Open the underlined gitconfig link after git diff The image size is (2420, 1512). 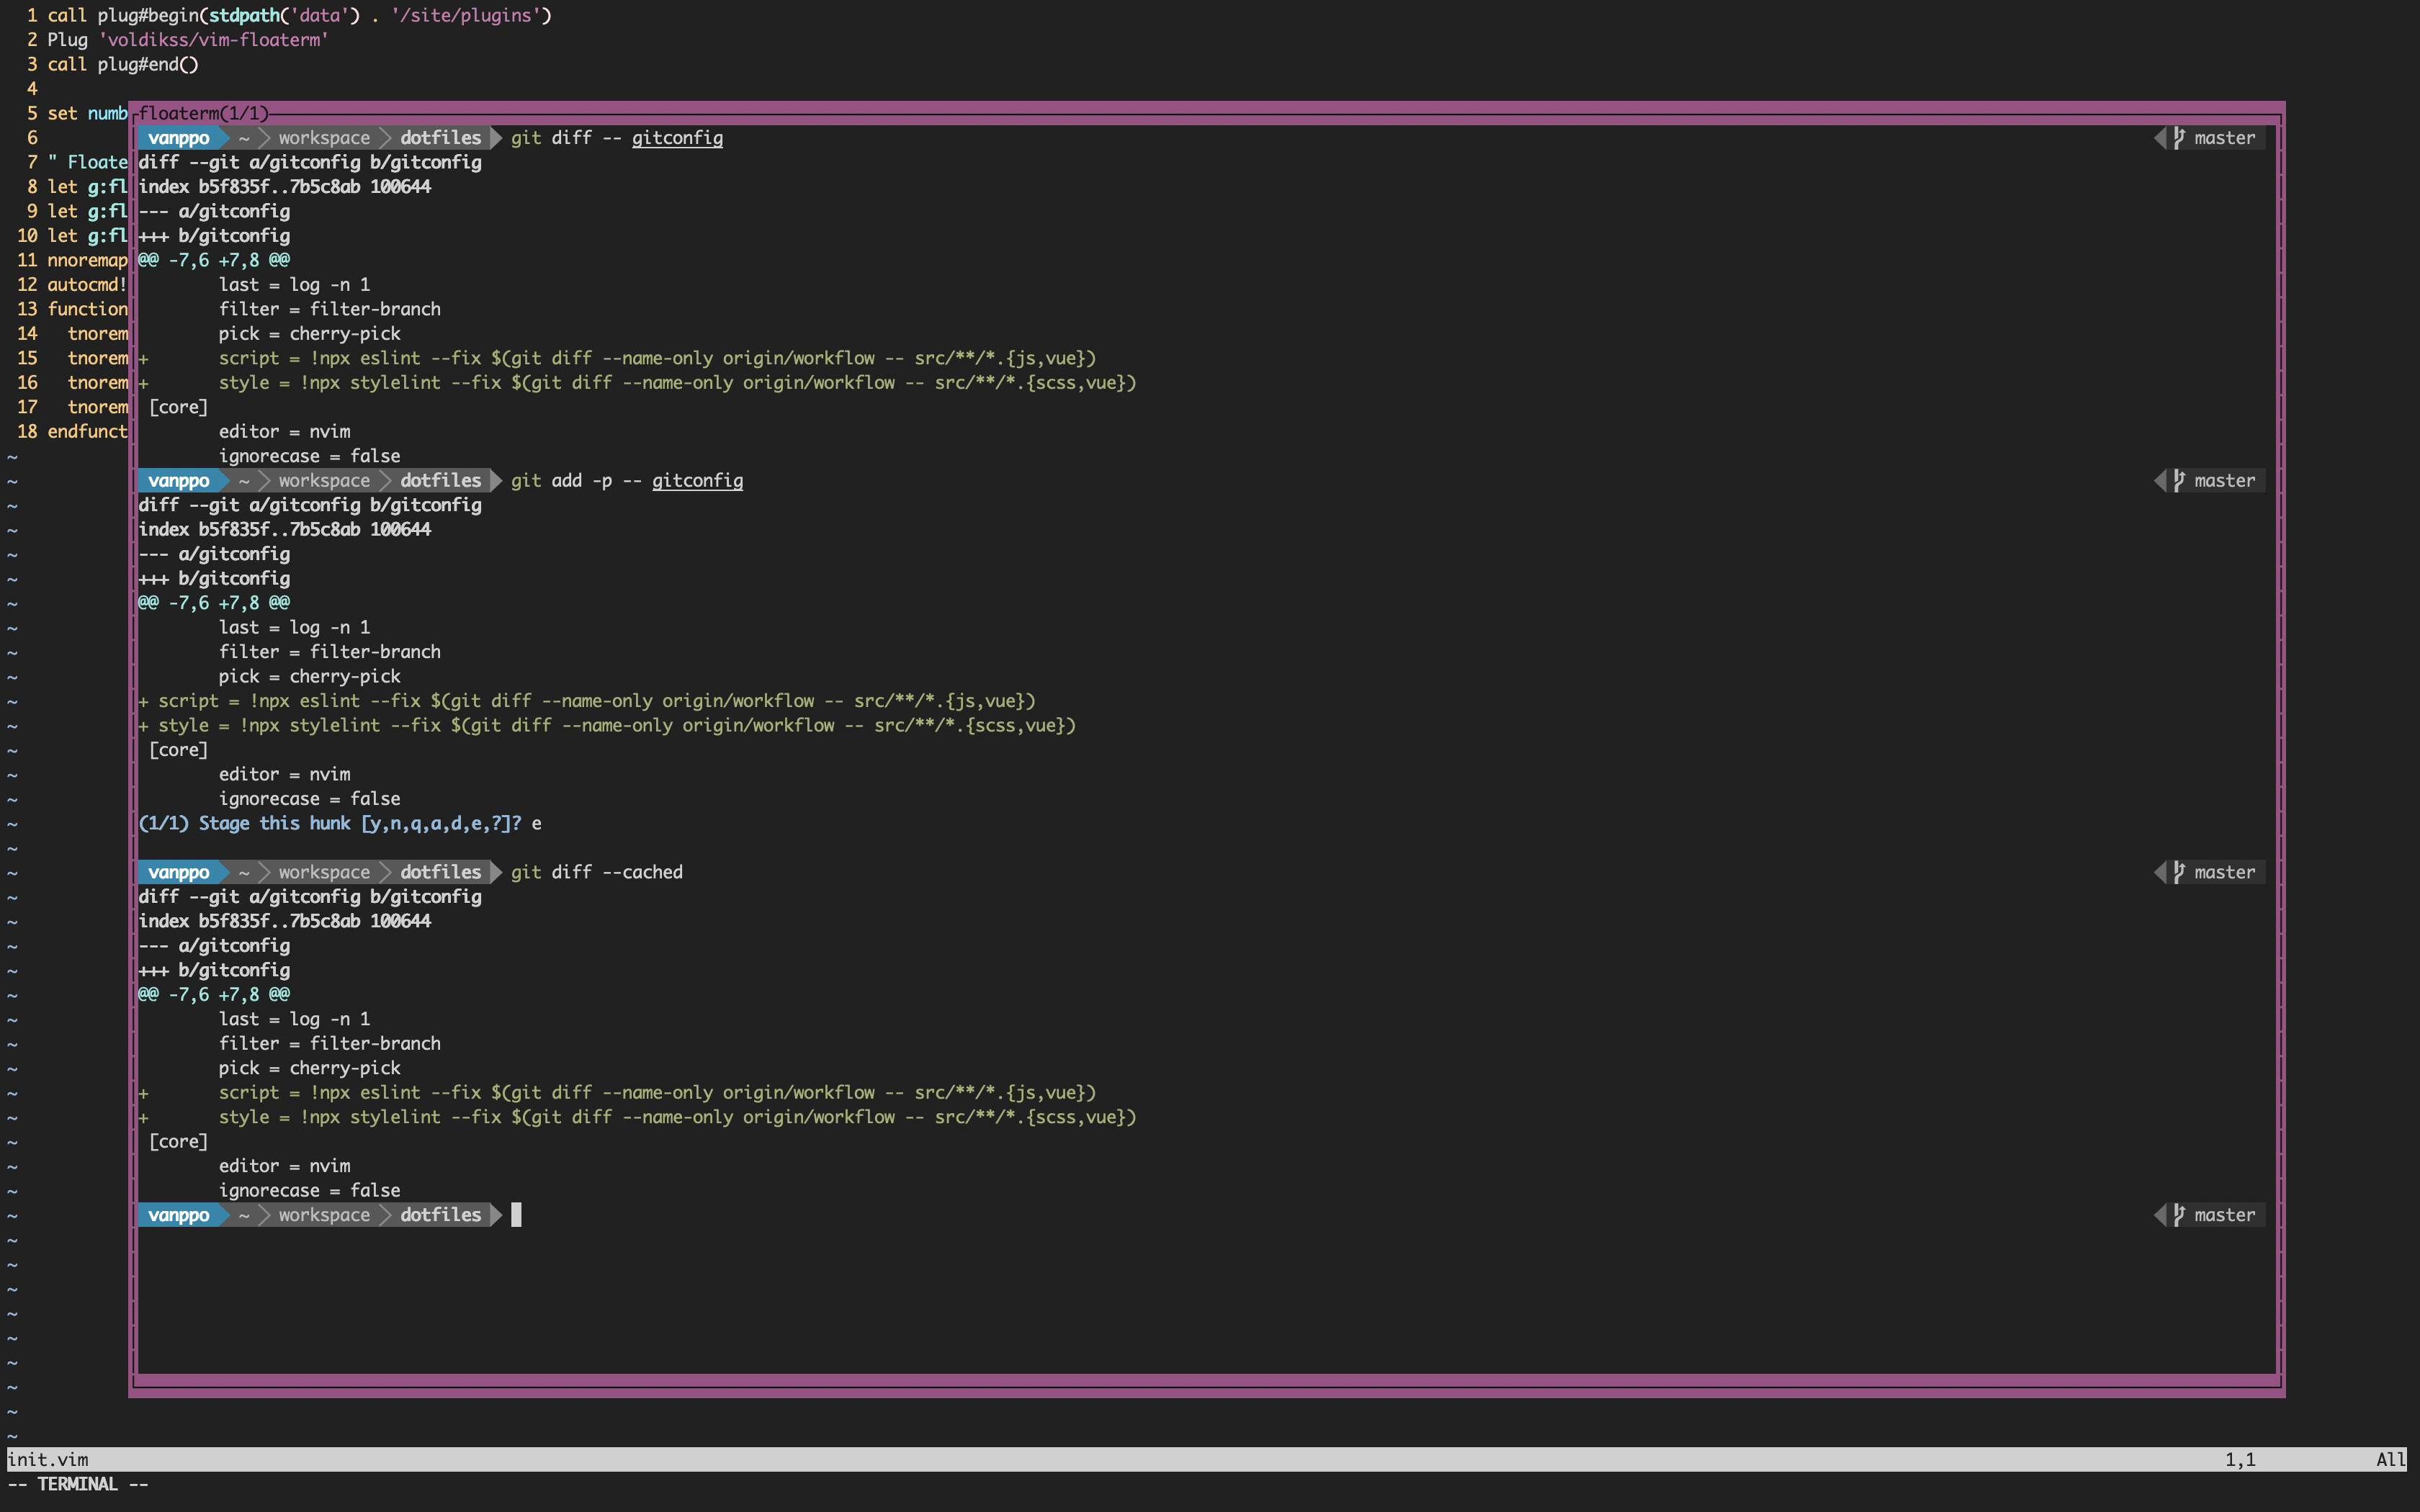point(677,138)
